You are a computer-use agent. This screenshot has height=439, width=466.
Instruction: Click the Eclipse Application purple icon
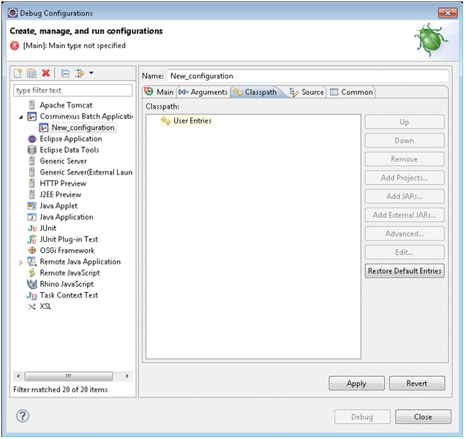pos(31,139)
